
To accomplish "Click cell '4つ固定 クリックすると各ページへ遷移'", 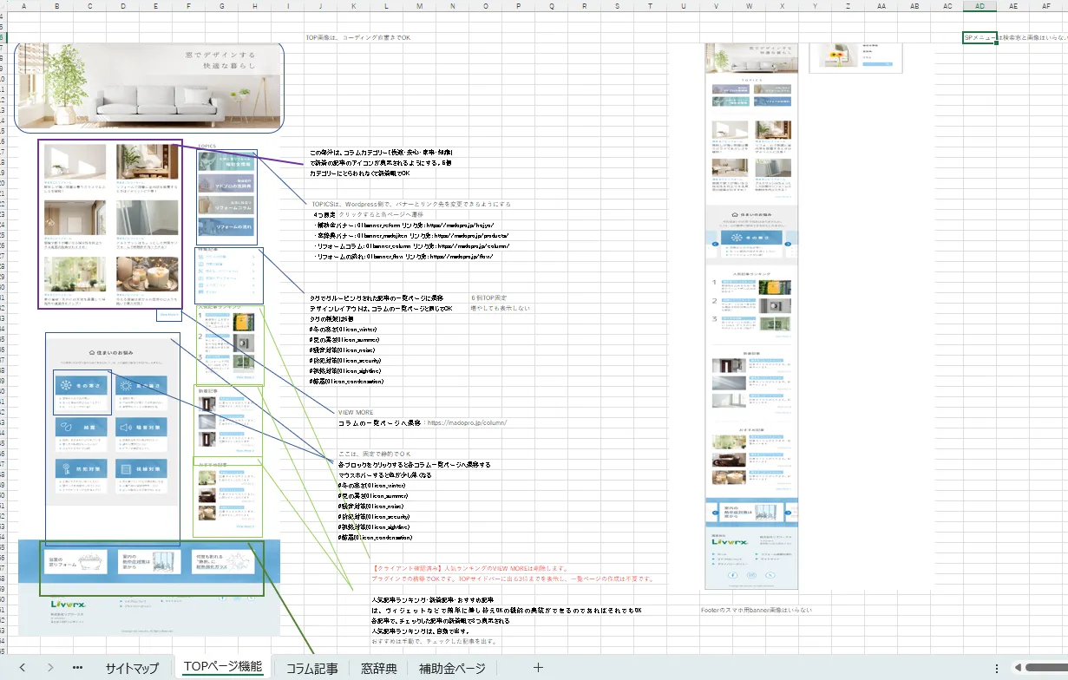I will pyautogui.click(x=369, y=214).
